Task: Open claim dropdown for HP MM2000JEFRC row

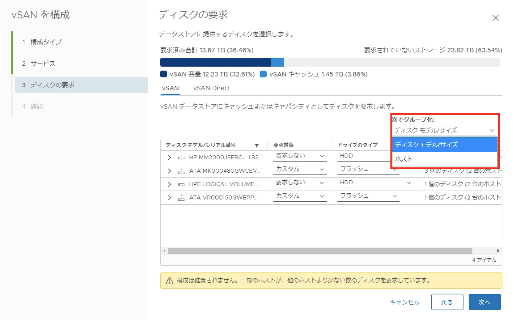Action: click(x=300, y=156)
